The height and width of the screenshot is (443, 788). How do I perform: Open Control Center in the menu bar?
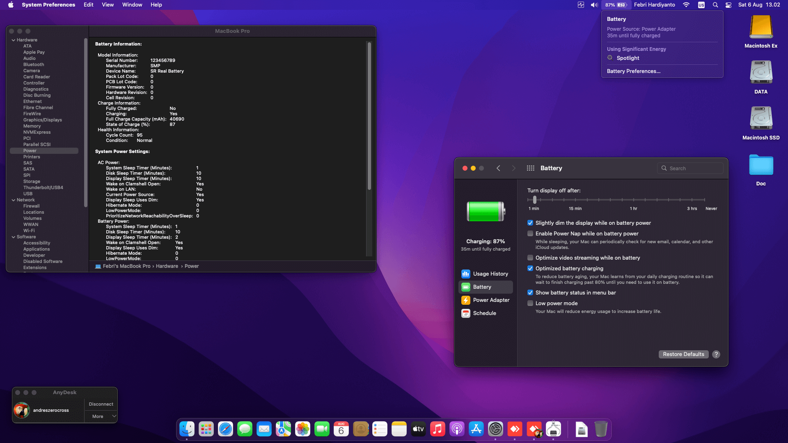coord(728,5)
